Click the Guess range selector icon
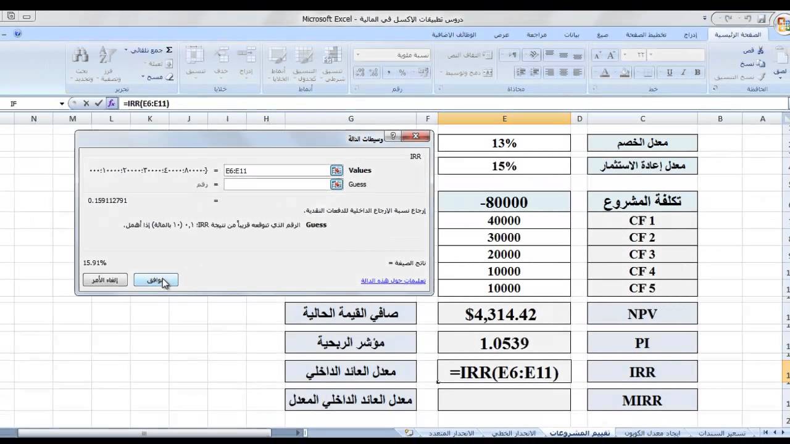The width and height of the screenshot is (790, 444). click(x=336, y=184)
